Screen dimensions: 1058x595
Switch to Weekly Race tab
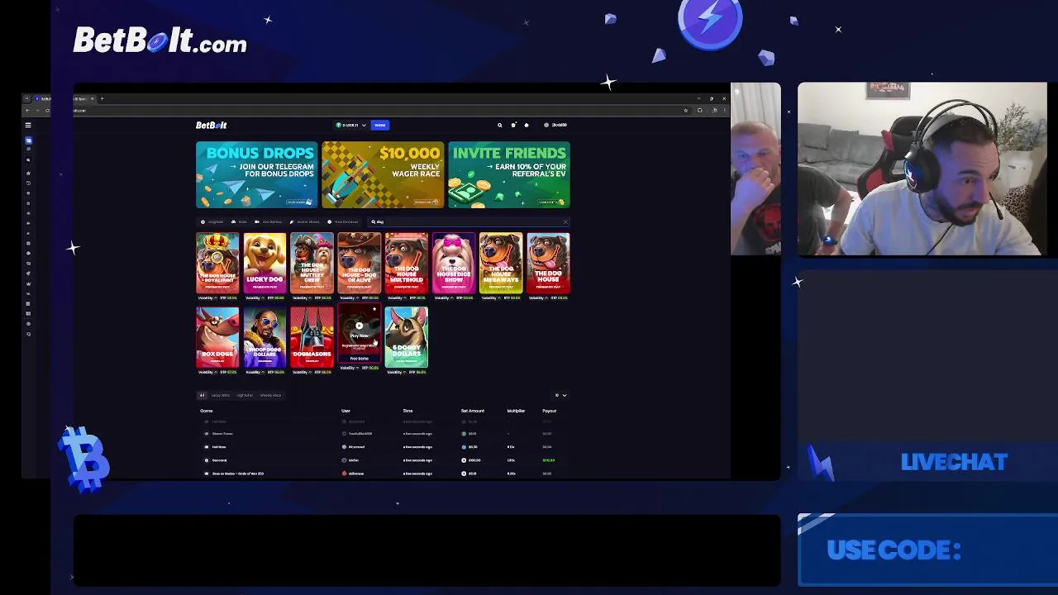pos(270,395)
